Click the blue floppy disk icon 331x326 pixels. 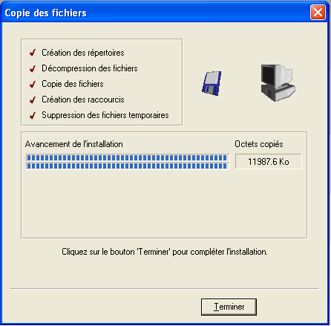click(212, 83)
